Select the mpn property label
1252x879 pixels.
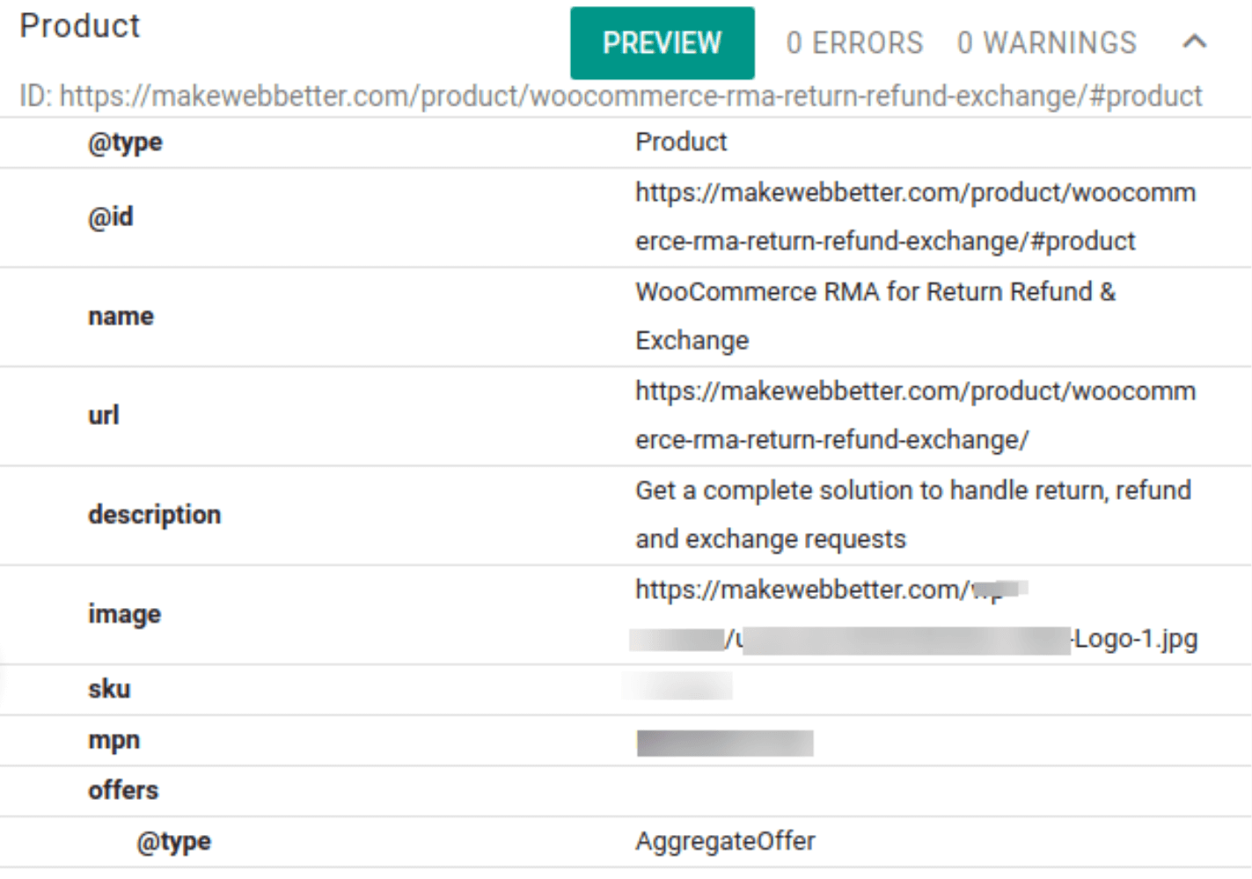pyautogui.click(x=113, y=741)
